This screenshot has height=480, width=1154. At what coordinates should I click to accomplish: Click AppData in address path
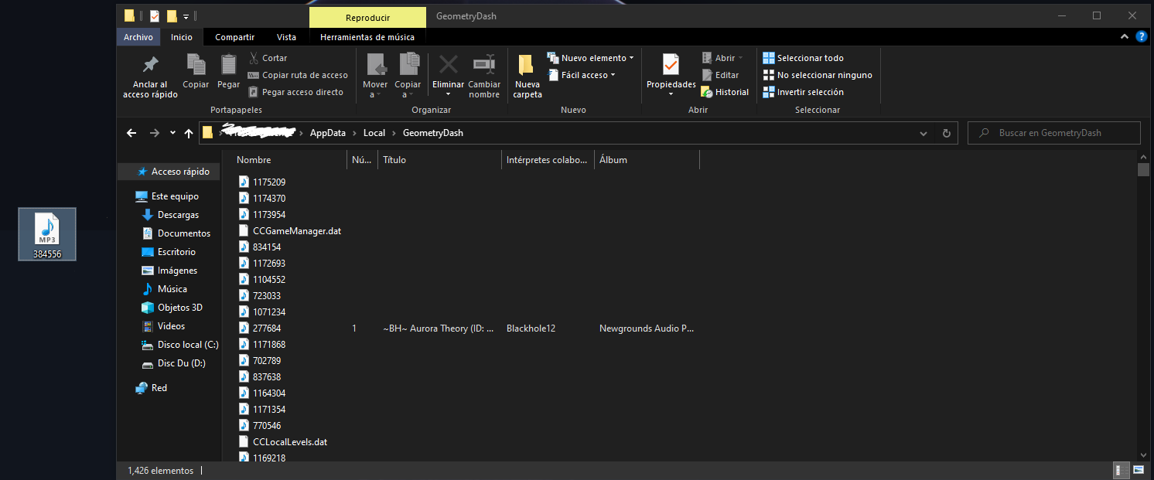point(327,133)
